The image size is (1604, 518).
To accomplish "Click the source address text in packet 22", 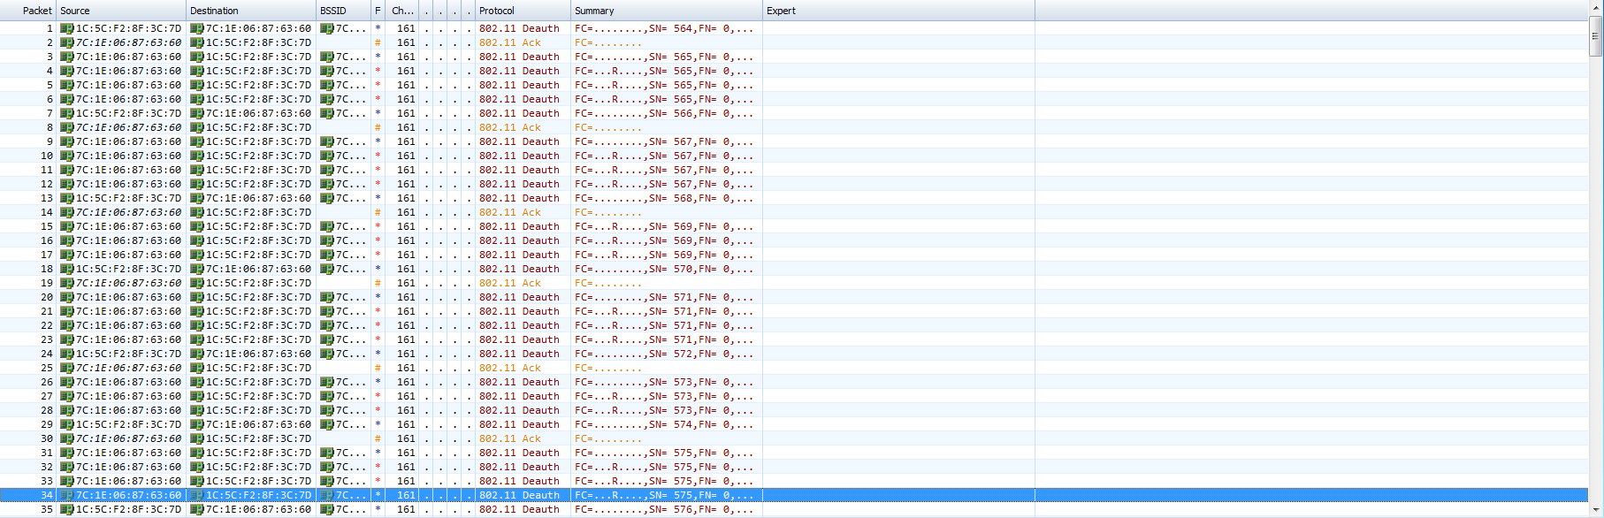I will [x=128, y=325].
